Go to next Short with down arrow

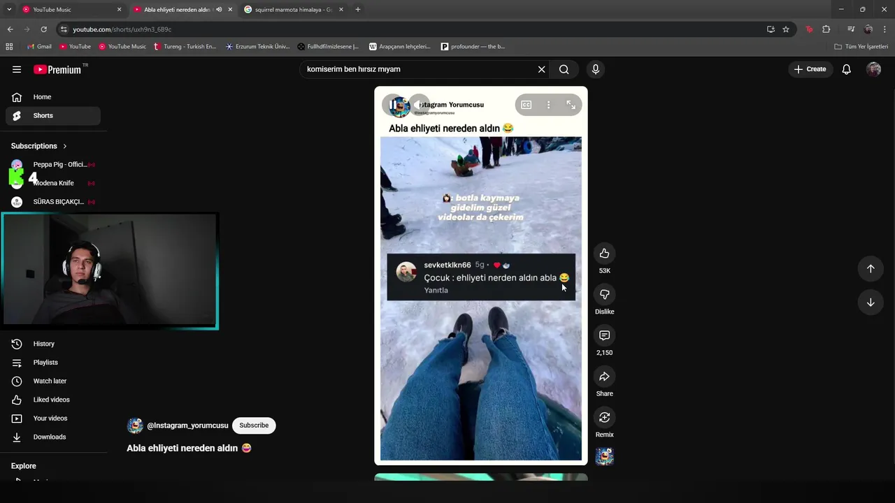tap(871, 302)
